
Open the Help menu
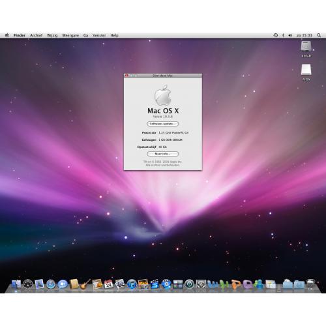point(114,35)
